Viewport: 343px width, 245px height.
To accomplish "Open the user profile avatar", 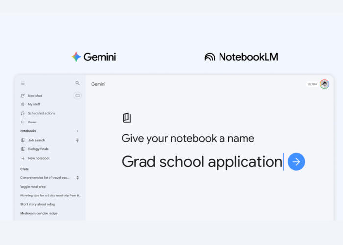I will pyautogui.click(x=324, y=84).
